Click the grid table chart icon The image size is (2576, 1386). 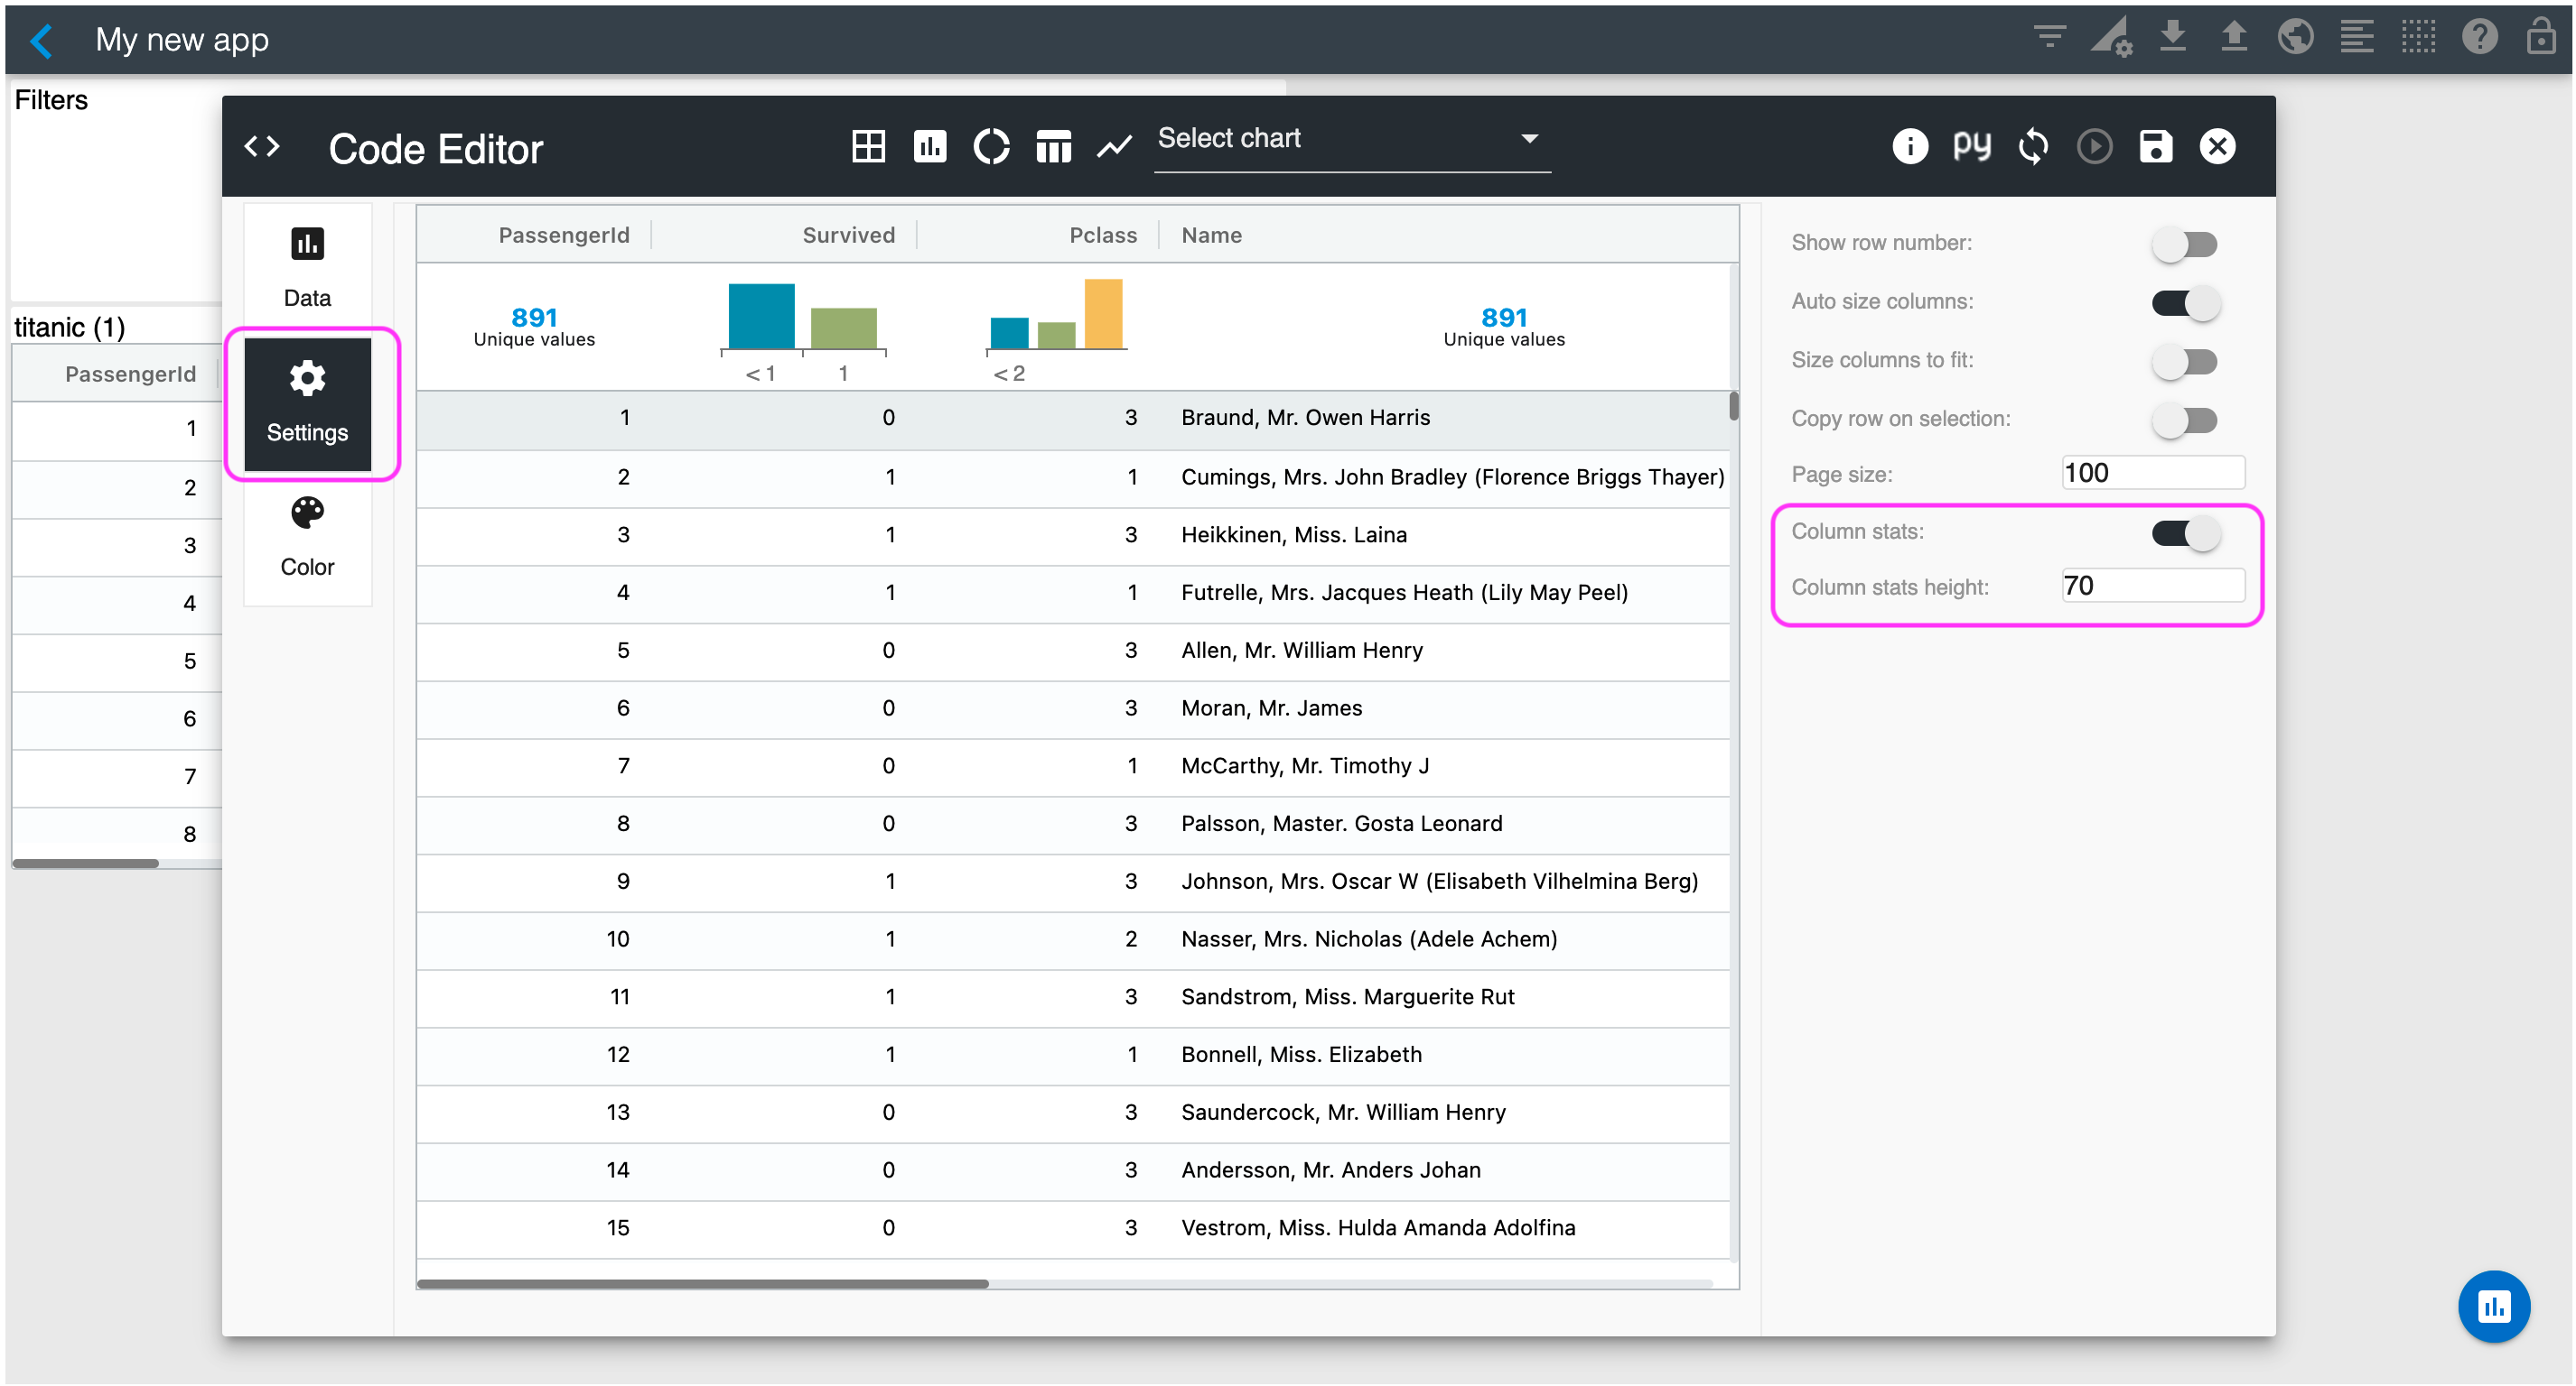coord(868,146)
